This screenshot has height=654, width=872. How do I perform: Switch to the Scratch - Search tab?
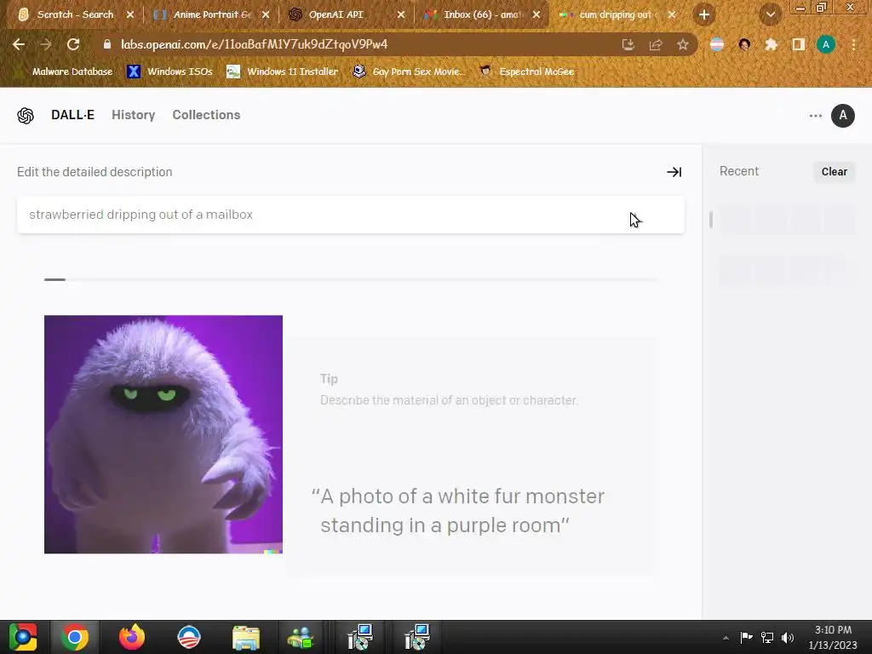pos(74,15)
